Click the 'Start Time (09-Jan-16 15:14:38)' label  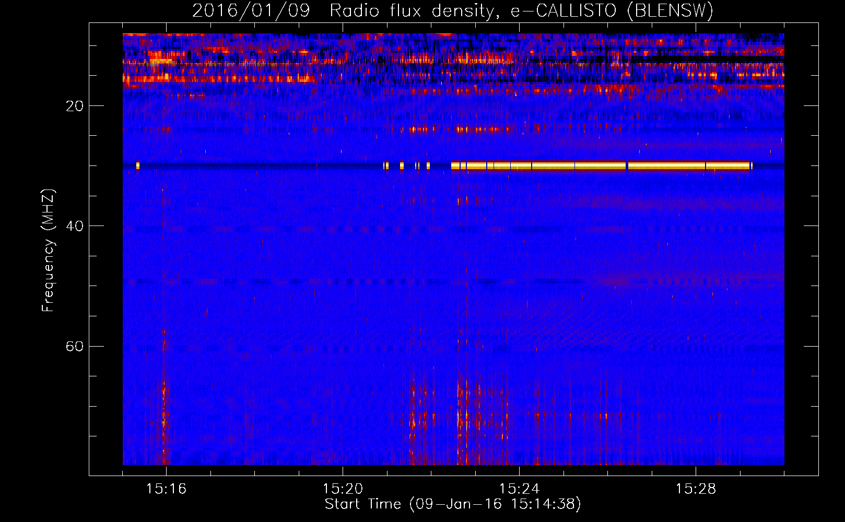[452, 504]
